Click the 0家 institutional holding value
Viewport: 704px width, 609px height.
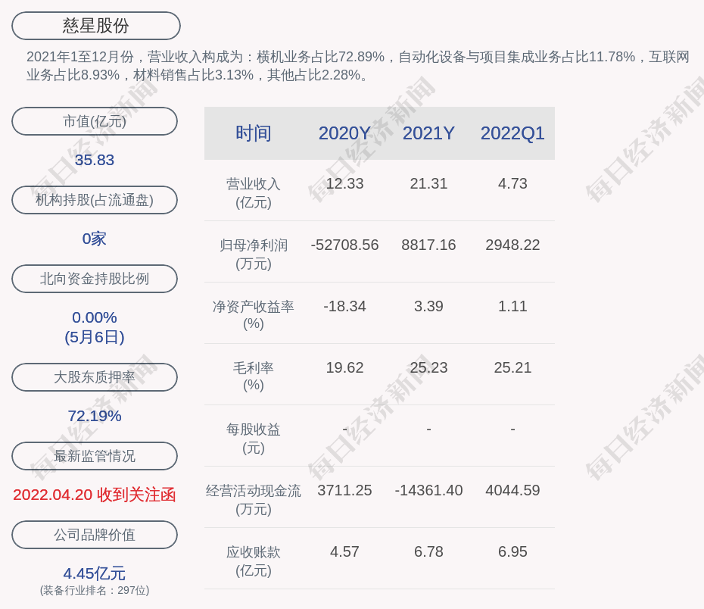[95, 239]
